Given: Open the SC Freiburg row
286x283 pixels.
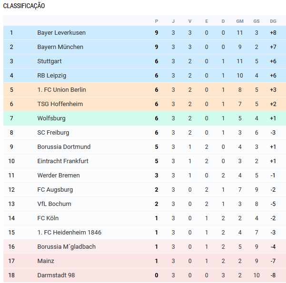Looking at the screenshot, I should [53, 133].
